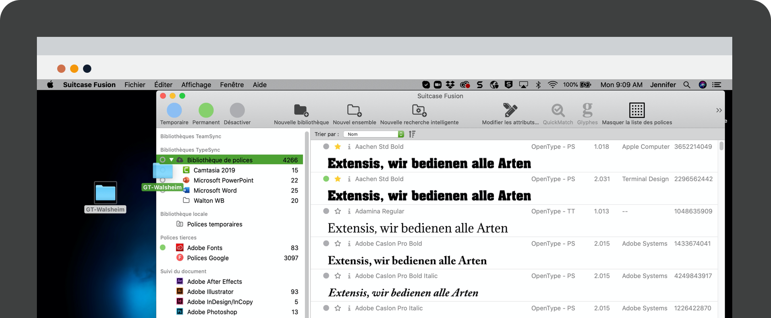Click Masquer la liste des polices

click(637, 114)
